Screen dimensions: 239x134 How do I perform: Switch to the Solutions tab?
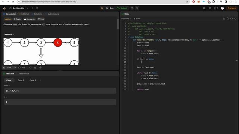pyautogui.click(x=37, y=14)
